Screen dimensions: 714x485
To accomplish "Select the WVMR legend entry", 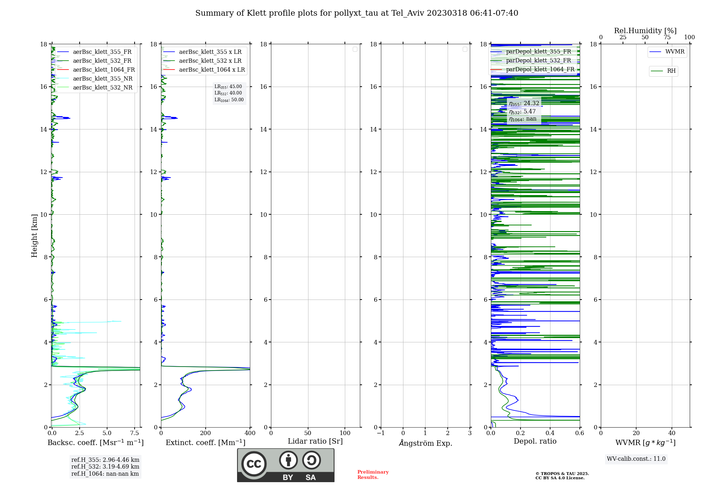I will pos(667,52).
